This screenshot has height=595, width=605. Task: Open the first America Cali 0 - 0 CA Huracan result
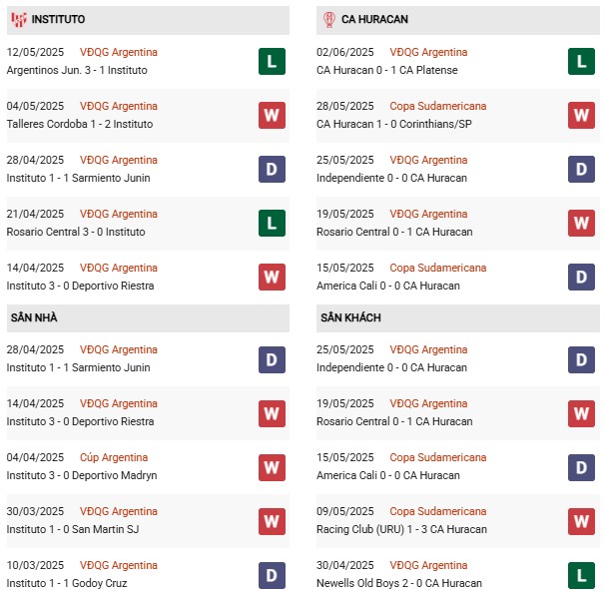pyautogui.click(x=388, y=286)
